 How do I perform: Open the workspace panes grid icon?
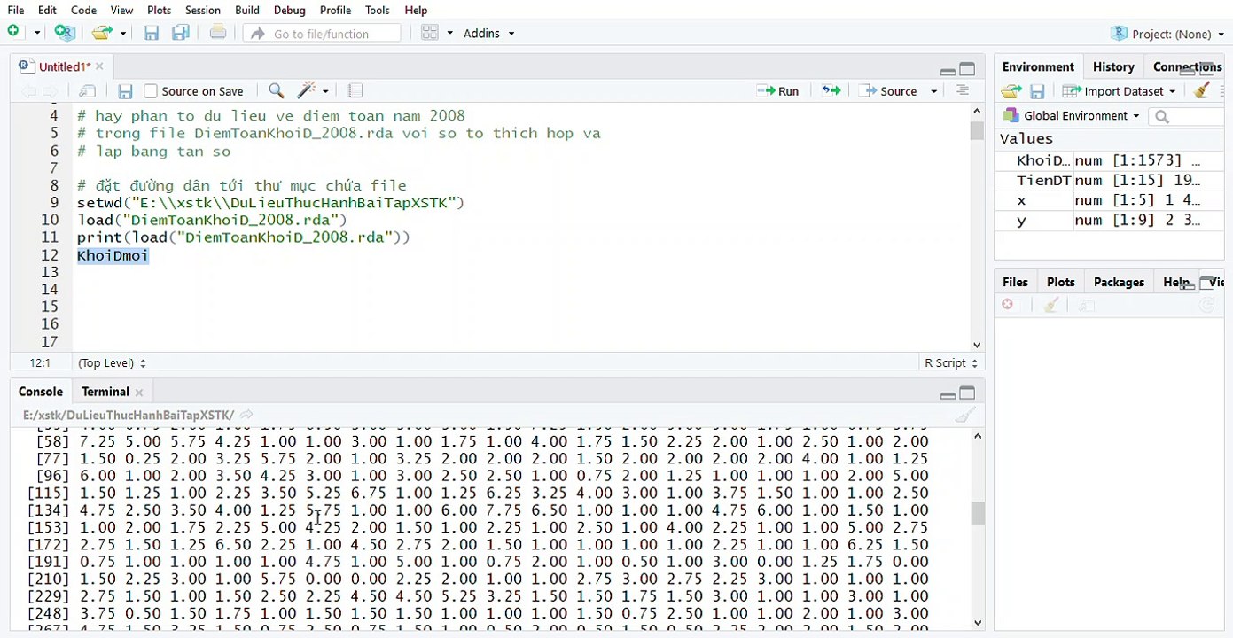[x=430, y=33]
